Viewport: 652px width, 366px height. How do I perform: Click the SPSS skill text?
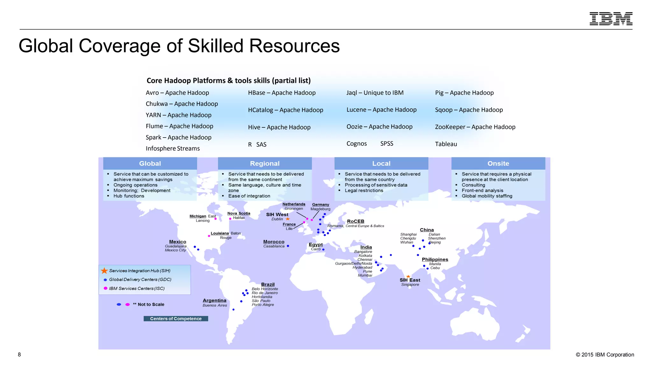(387, 144)
